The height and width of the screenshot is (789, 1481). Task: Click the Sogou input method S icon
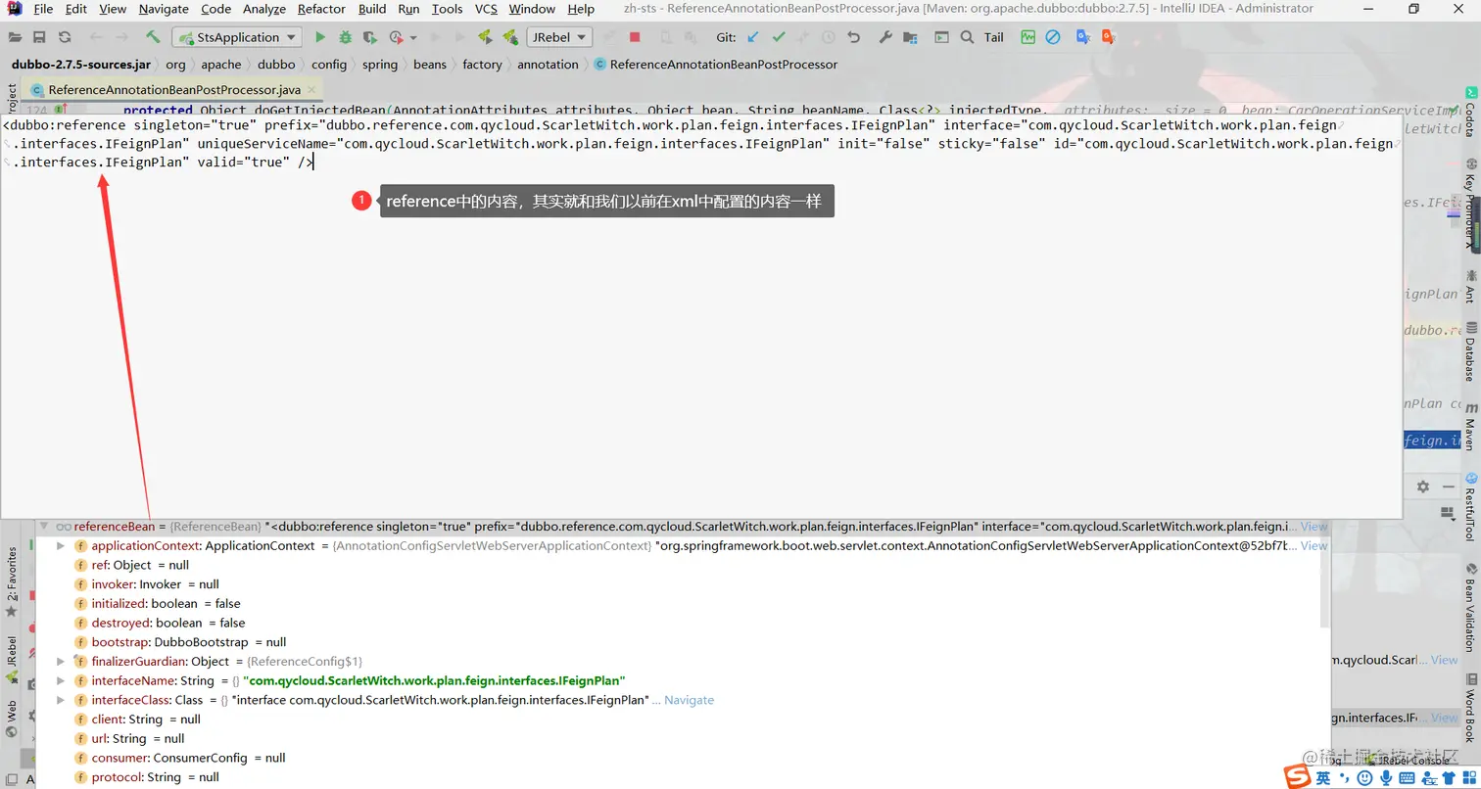pos(1299,776)
